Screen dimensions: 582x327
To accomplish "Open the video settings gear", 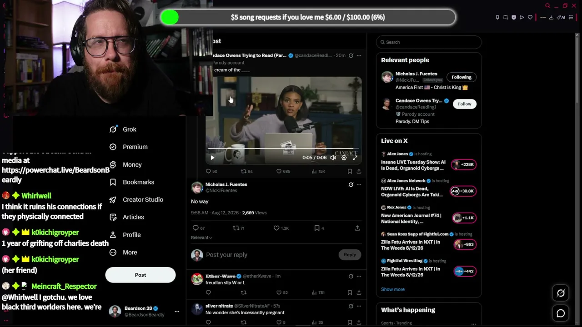I will coord(344,158).
